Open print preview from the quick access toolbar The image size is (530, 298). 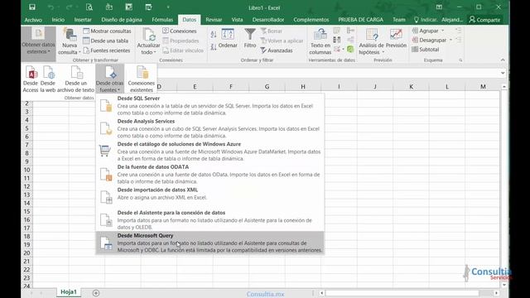(x=89, y=7)
